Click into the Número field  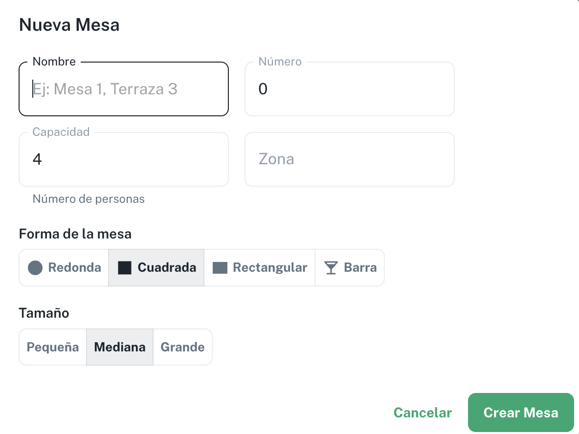pos(349,89)
